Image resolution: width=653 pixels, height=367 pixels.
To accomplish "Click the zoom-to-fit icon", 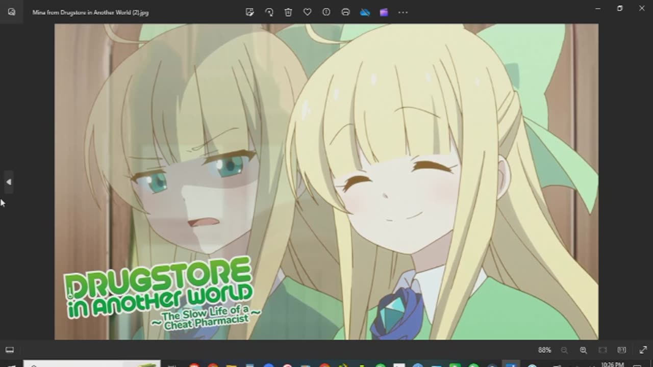I will [602, 350].
